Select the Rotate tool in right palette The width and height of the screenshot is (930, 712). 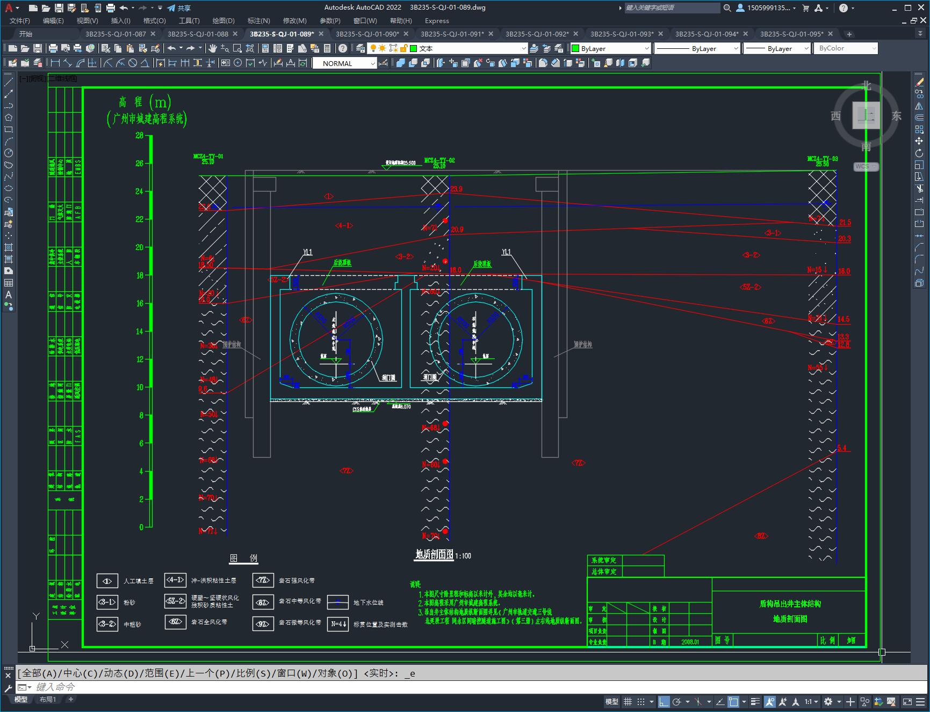919,153
